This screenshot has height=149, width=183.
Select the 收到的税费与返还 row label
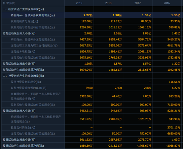(x=24, y=21)
